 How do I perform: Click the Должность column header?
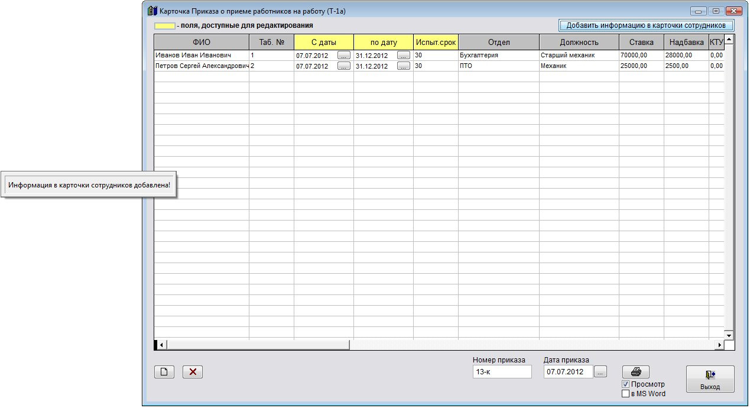(579, 42)
